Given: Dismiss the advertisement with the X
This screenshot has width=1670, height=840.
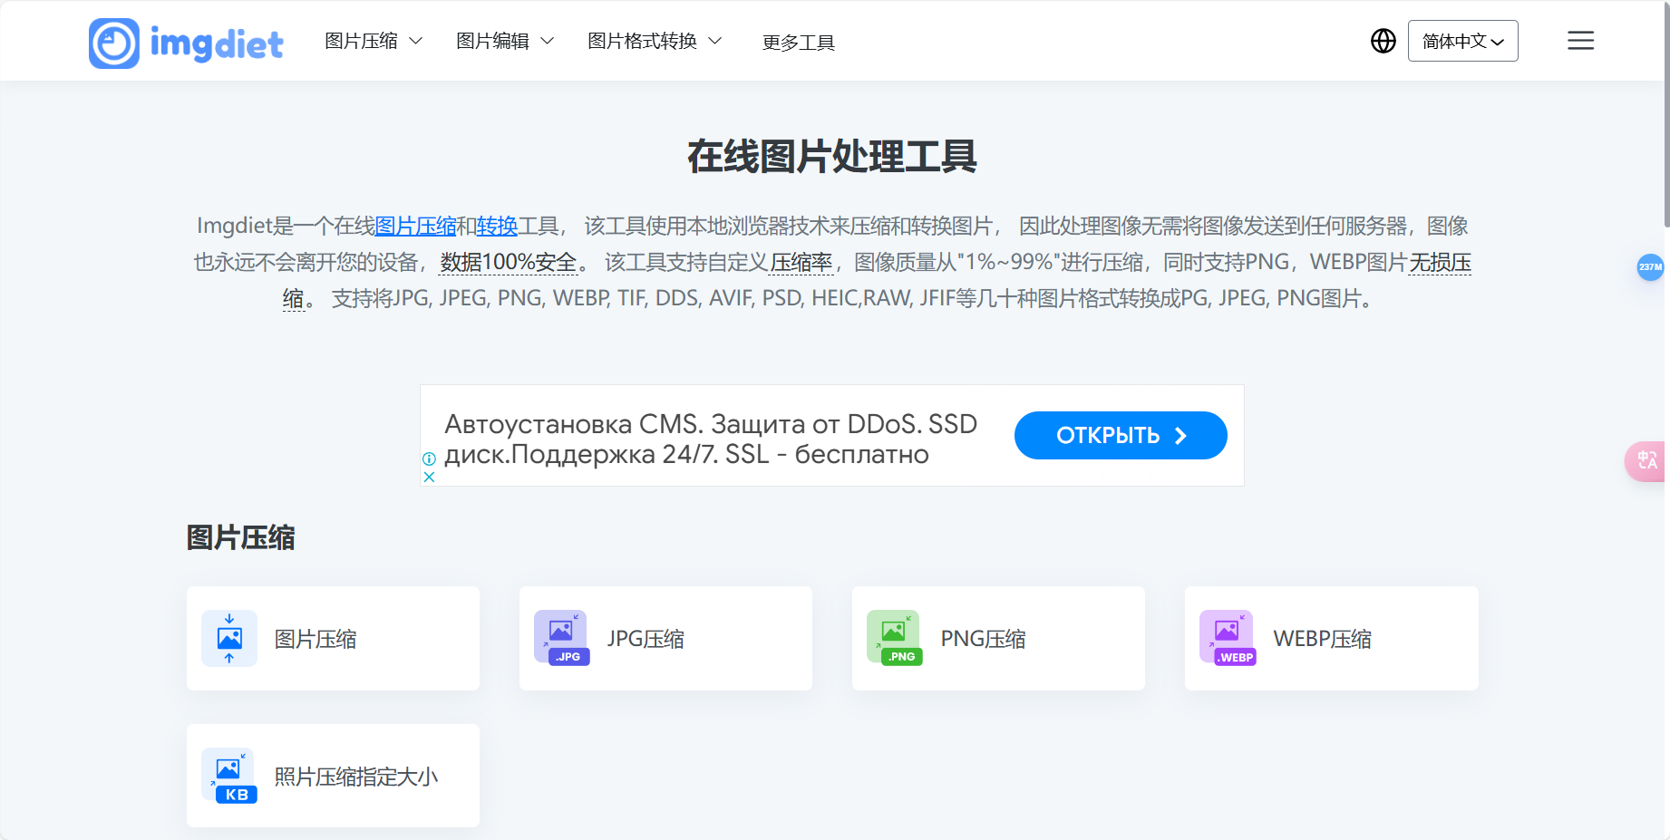Looking at the screenshot, I should point(430,476).
